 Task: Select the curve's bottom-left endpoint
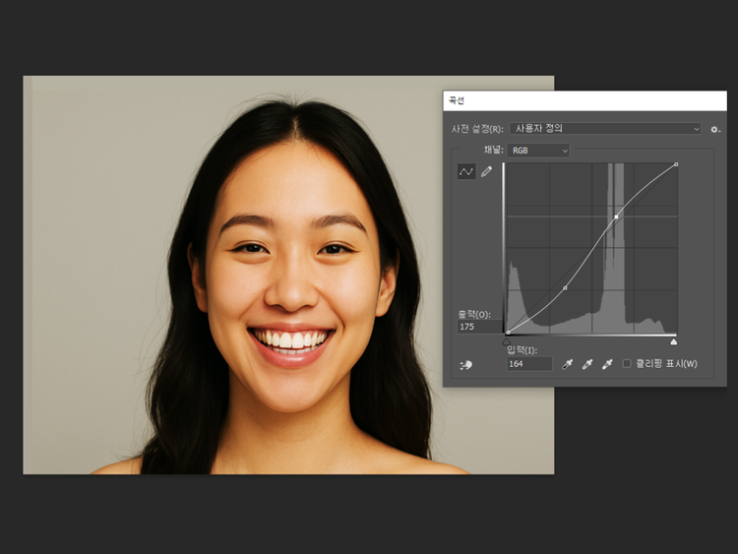click(508, 333)
